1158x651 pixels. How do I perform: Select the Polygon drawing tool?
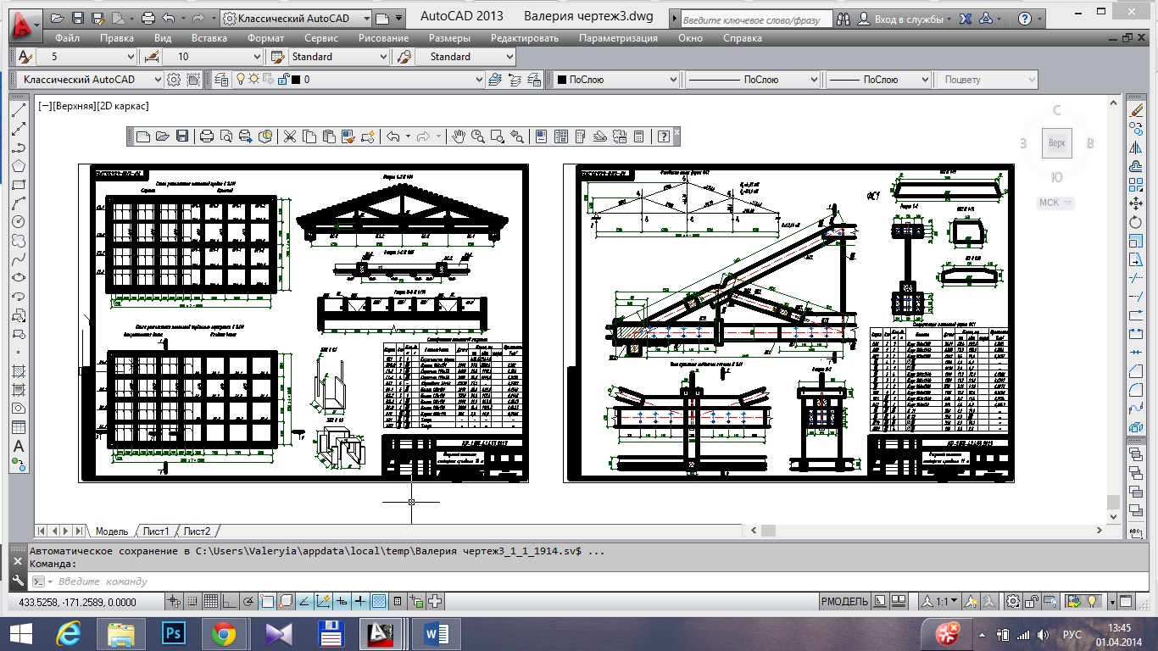point(19,166)
